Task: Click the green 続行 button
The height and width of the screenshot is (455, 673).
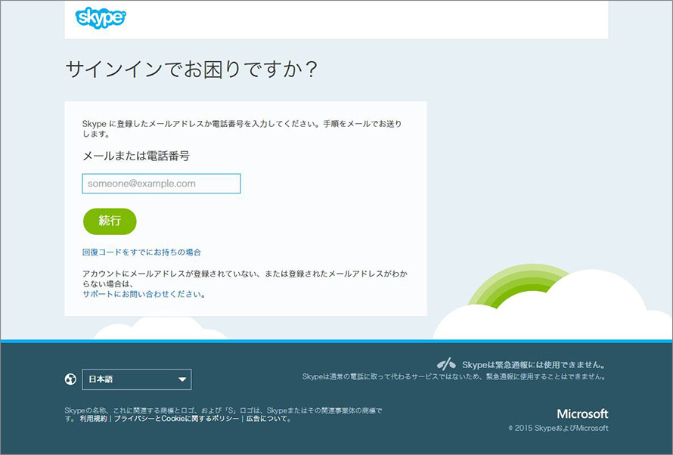Action: (x=110, y=221)
